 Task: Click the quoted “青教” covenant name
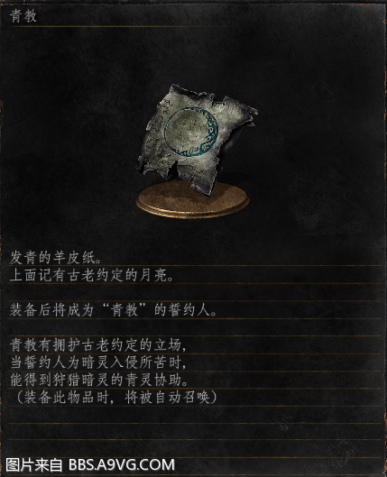click(124, 310)
